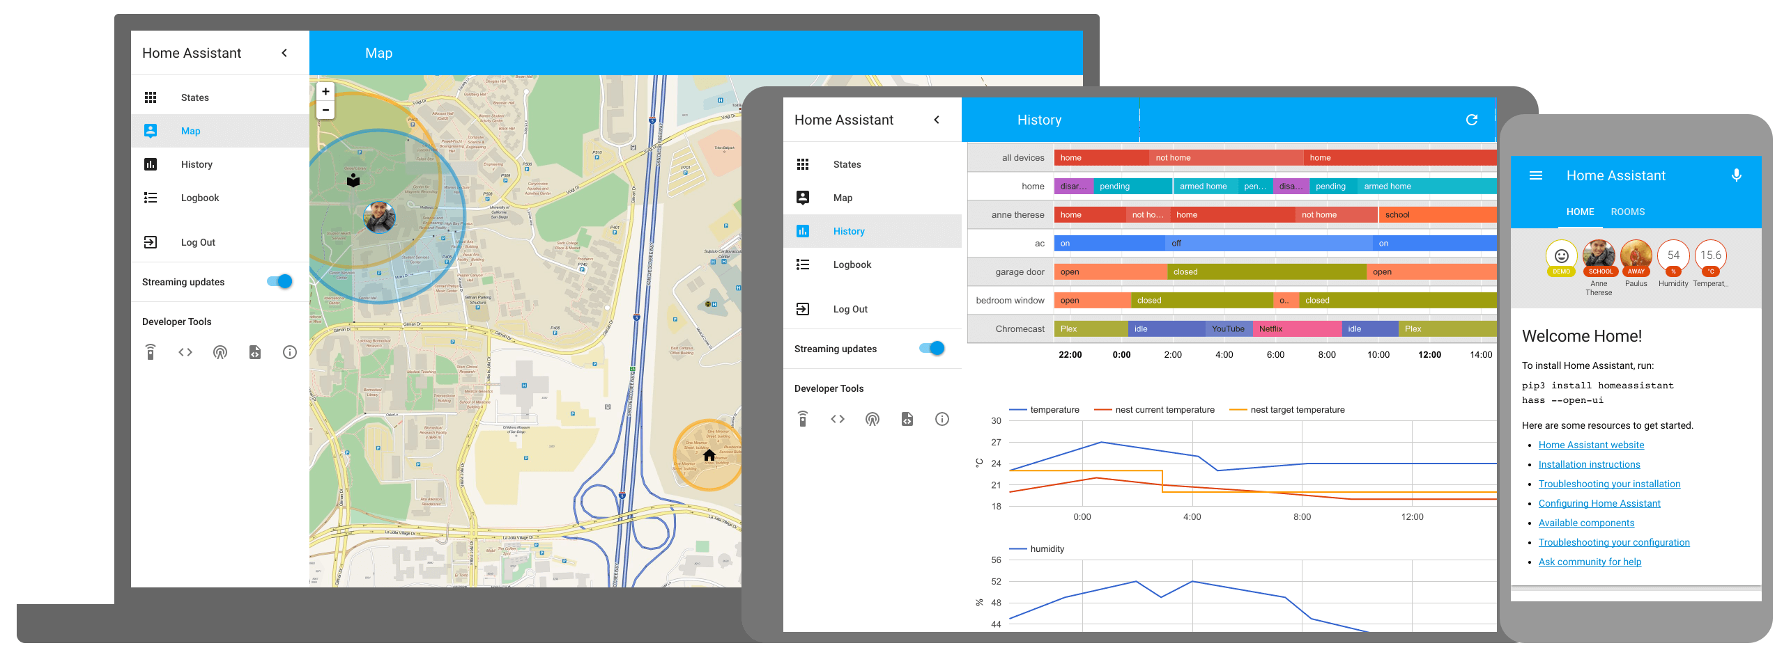The width and height of the screenshot is (1791, 657).
Task: Select the Logbook sidebar item
Action: click(199, 198)
